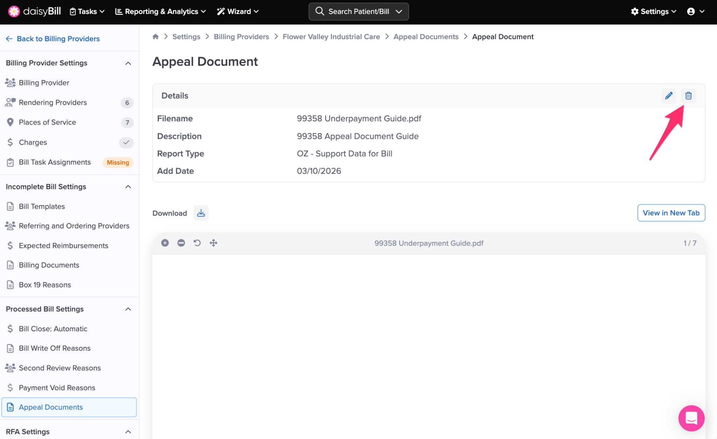
Task: Click the View in New Tab button
Action: [x=671, y=213]
